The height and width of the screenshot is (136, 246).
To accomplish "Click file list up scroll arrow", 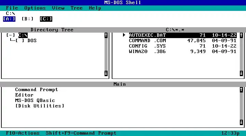I will point(241,35).
